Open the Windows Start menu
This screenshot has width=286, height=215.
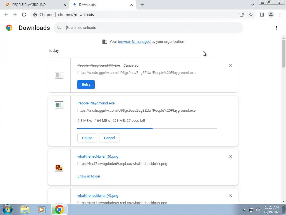8,209
